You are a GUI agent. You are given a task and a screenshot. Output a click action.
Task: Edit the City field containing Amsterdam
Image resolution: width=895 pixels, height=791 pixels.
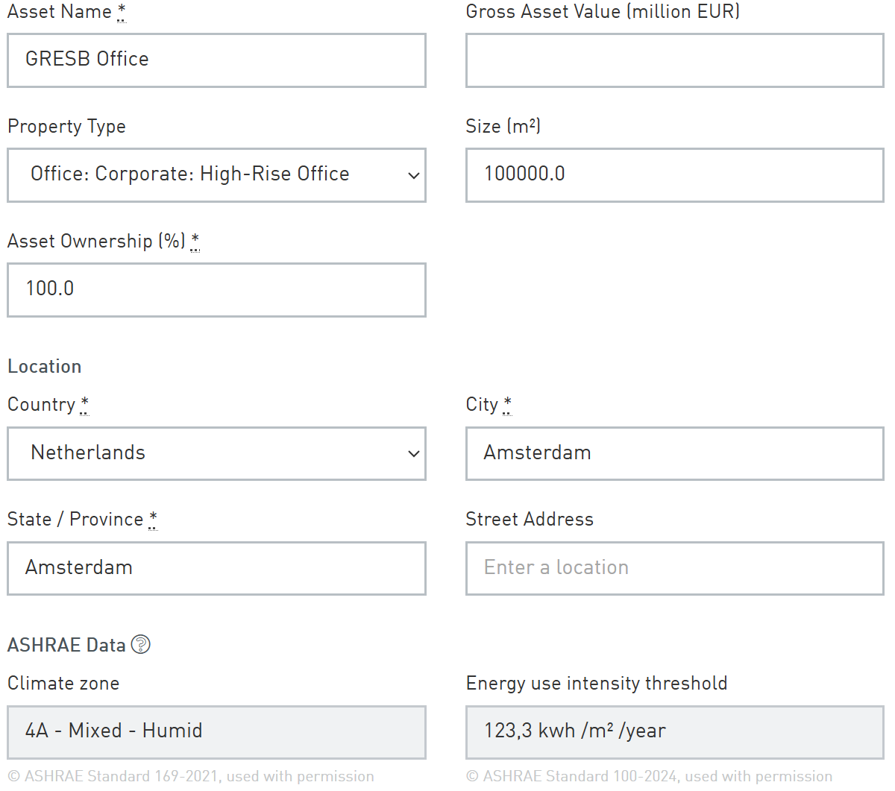[674, 453]
